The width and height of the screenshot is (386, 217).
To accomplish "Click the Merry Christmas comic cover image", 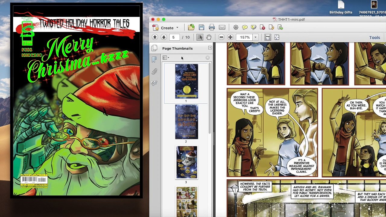I will [x=77, y=101].
